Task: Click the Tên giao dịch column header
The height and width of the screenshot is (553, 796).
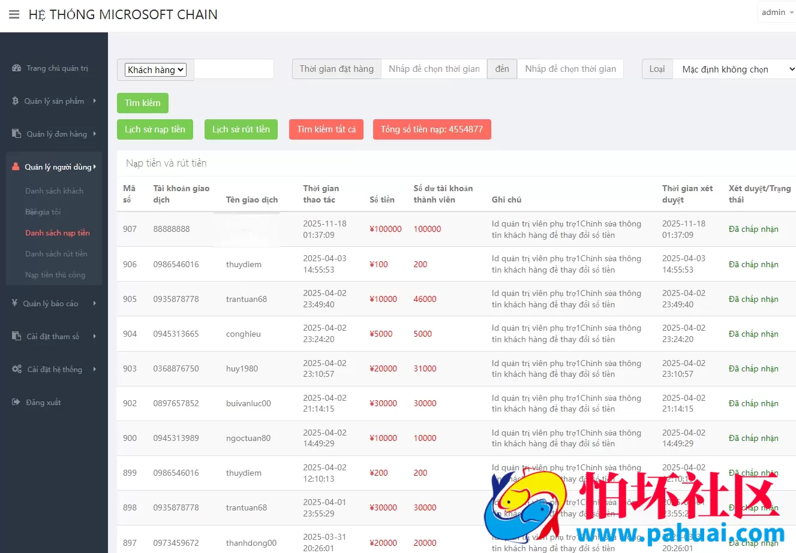Action: 252,200
